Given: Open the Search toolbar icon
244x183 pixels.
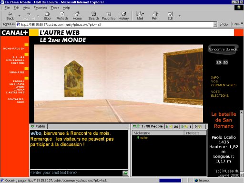Looking at the screenshot, I should pos(93,14).
